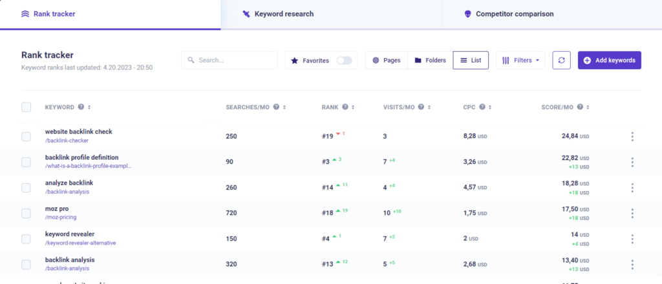Click the Rank tracker layers icon

25,14
